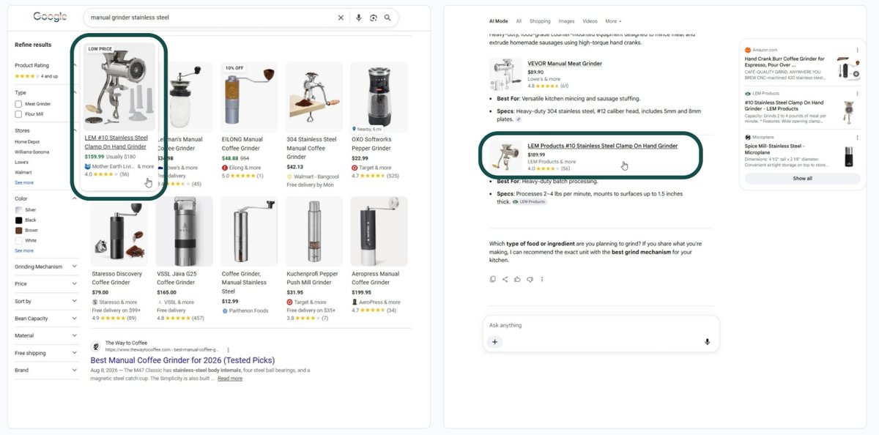Viewport: 879px width, 435px height.
Task: Open Best Manual Coffee Grinder for 2026 result
Action: 182,360
